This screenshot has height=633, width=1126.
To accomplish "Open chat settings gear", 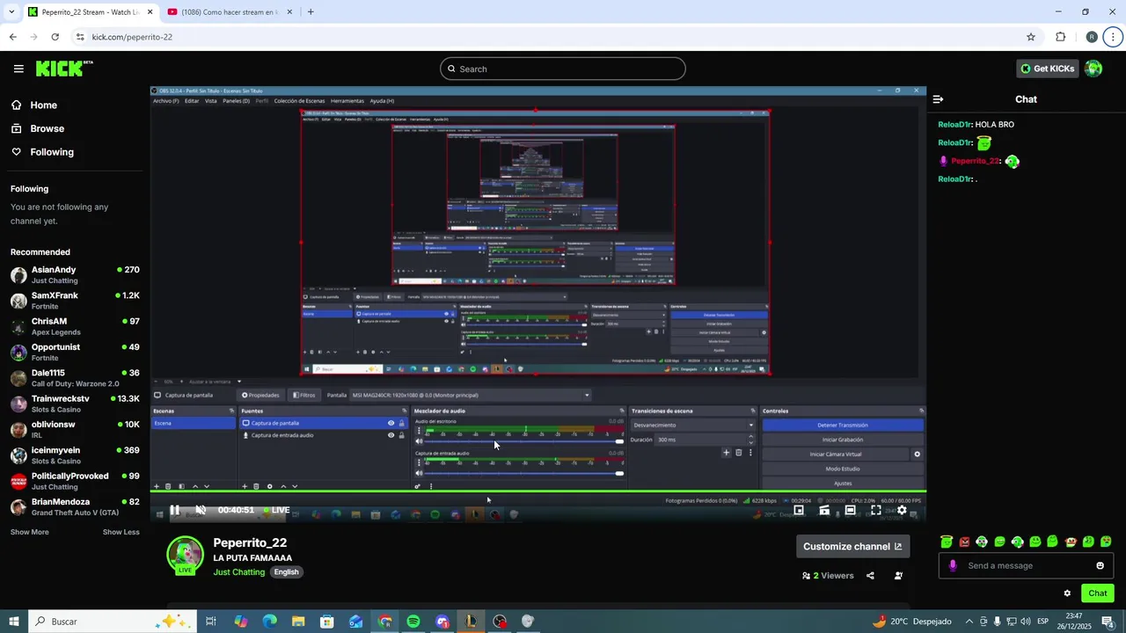I will [1067, 593].
